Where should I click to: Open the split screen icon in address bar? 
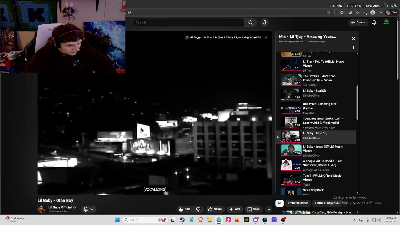click(328, 12)
